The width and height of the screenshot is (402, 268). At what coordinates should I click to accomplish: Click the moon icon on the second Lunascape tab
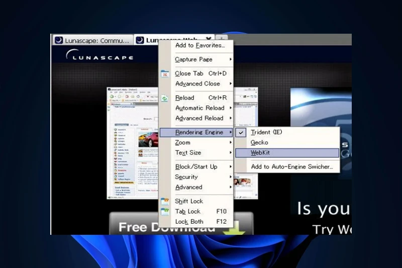click(x=140, y=40)
